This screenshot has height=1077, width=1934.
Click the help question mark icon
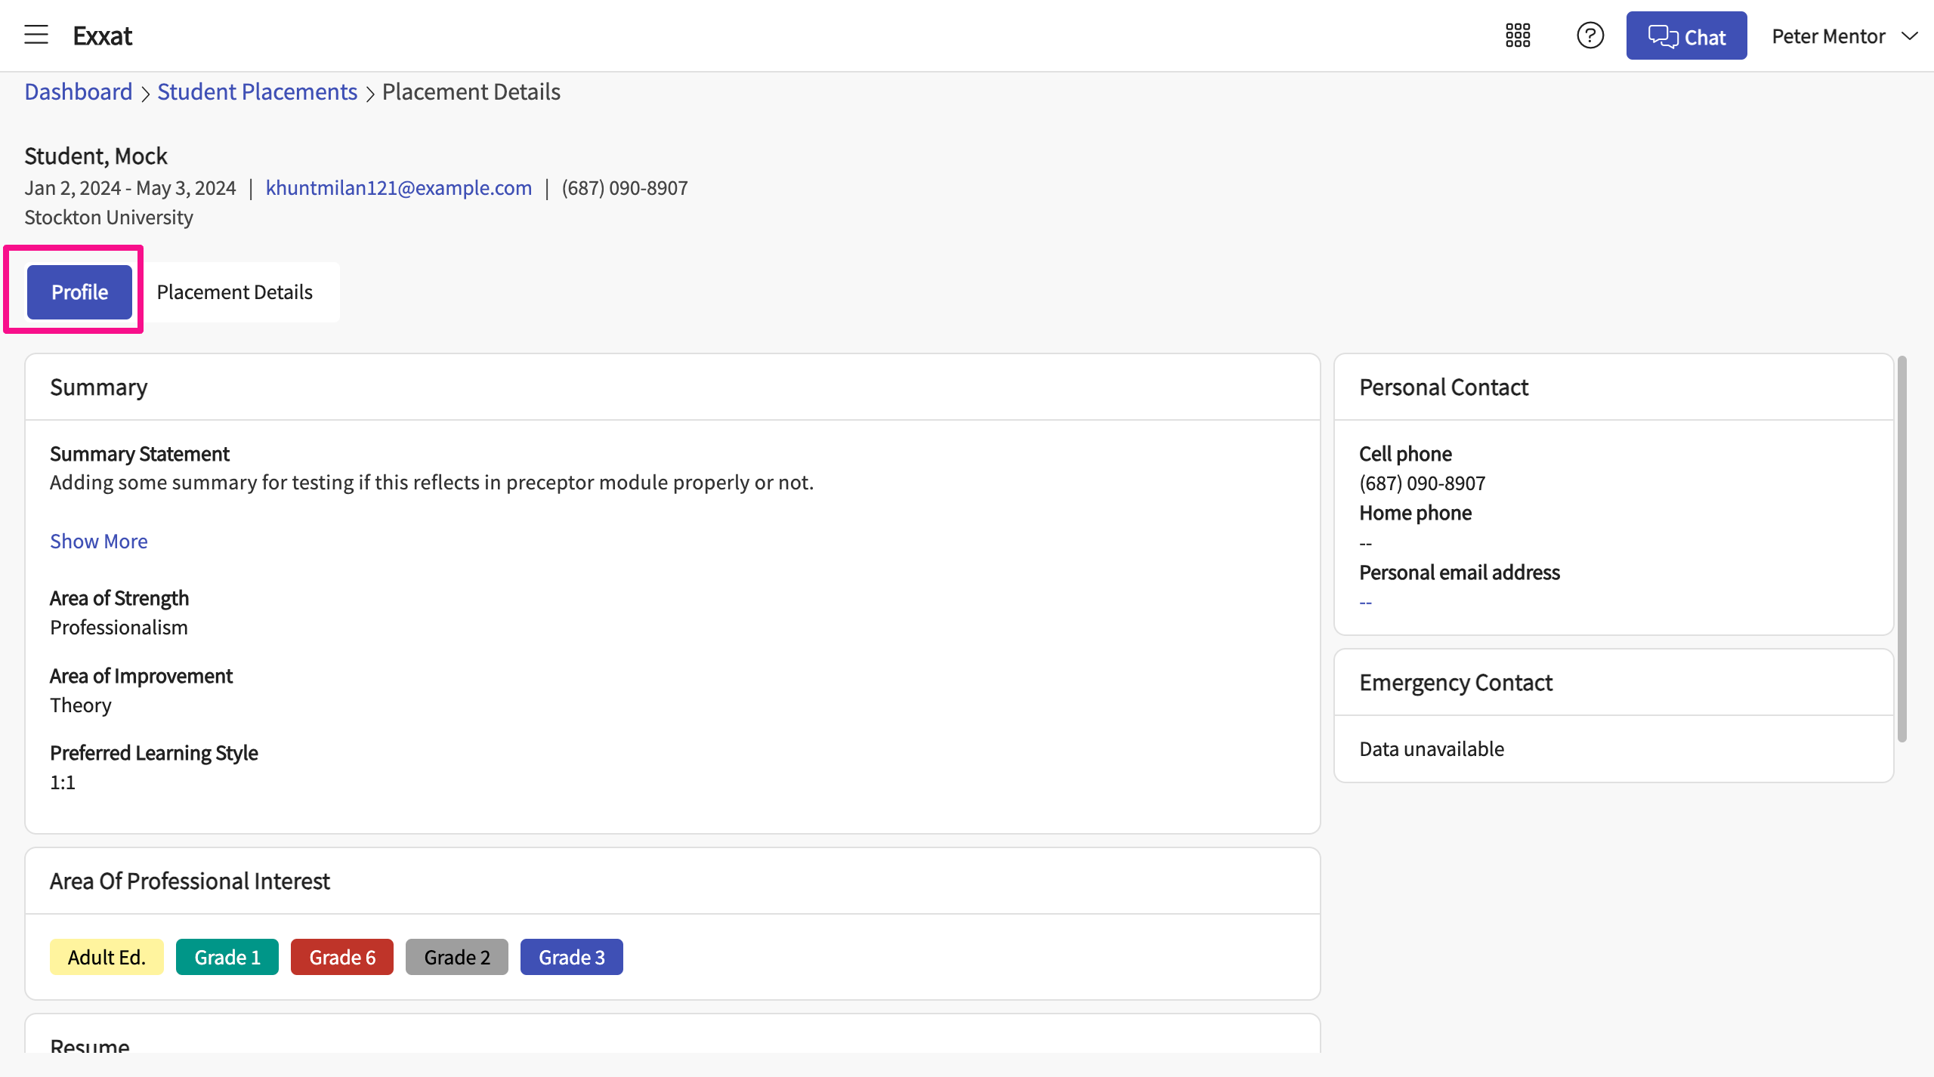[x=1590, y=35]
